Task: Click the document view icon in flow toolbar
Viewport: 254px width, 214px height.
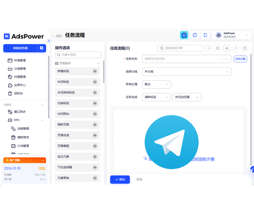Action: [218, 48]
